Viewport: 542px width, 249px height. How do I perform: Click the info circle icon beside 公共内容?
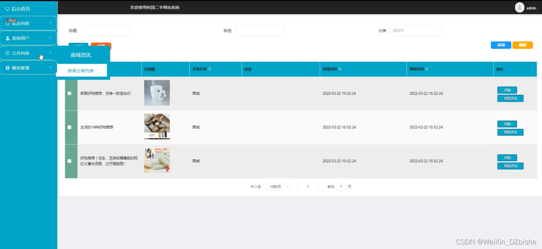8,53
